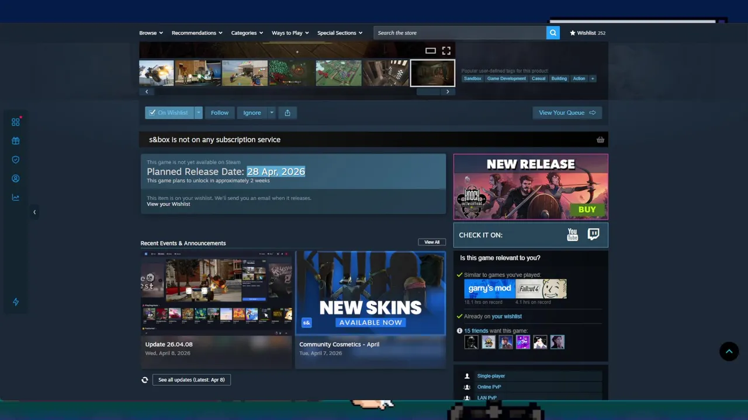Click the refresh icon beside See all updates
Viewport: 748px width, 420px height.
tap(144, 380)
